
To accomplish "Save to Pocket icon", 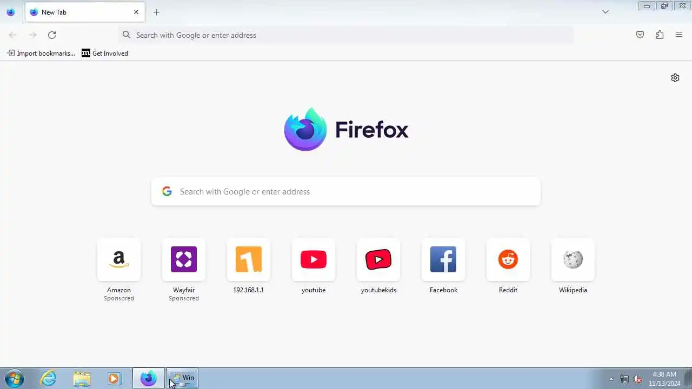I will coord(640,35).
